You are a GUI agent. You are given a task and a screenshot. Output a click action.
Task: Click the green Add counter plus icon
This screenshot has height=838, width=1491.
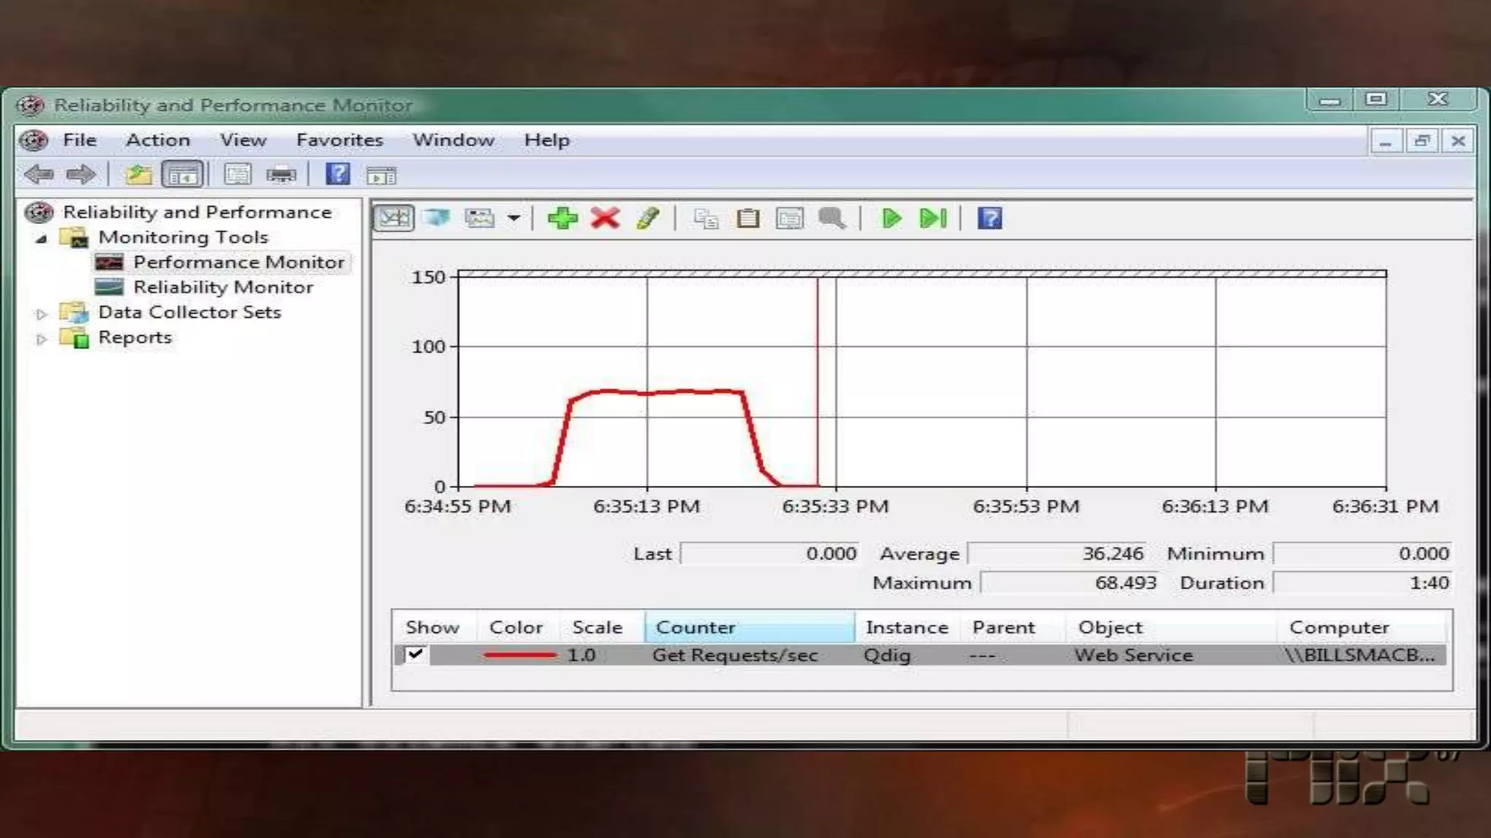coord(562,218)
